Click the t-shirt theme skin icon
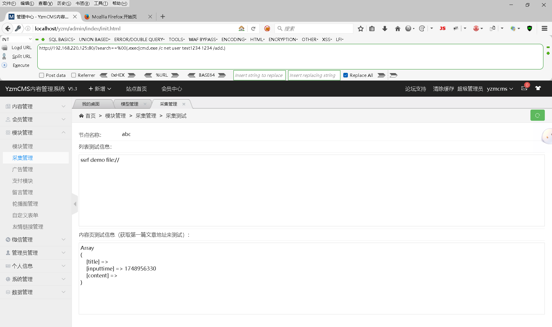Image resolution: width=552 pixels, height=327 pixels. click(x=538, y=88)
